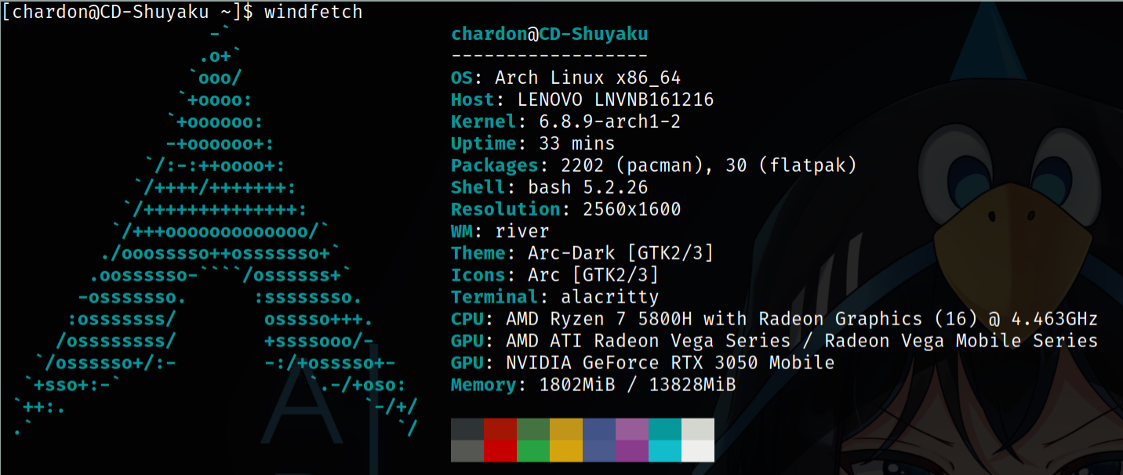Screen dimensions: 1123x475
Task: Select the GPU line listing NVIDIA GeForce RTX 3050
Action: [x=642, y=364]
